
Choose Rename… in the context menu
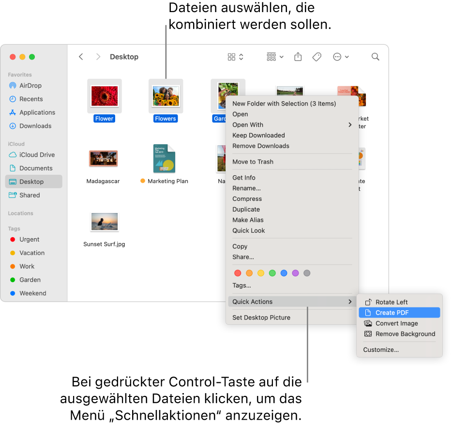click(292, 188)
